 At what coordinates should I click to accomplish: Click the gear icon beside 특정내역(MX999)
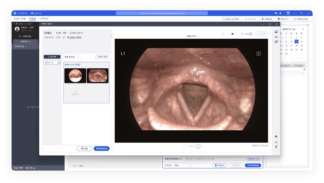(x=181, y=159)
